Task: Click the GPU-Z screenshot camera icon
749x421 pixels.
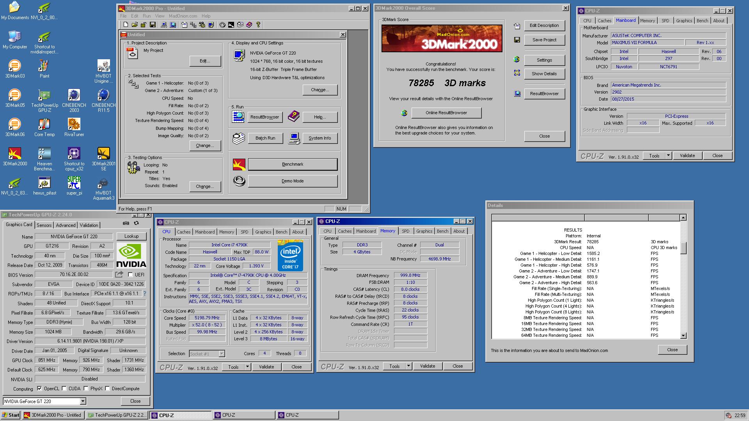Action: (126, 223)
